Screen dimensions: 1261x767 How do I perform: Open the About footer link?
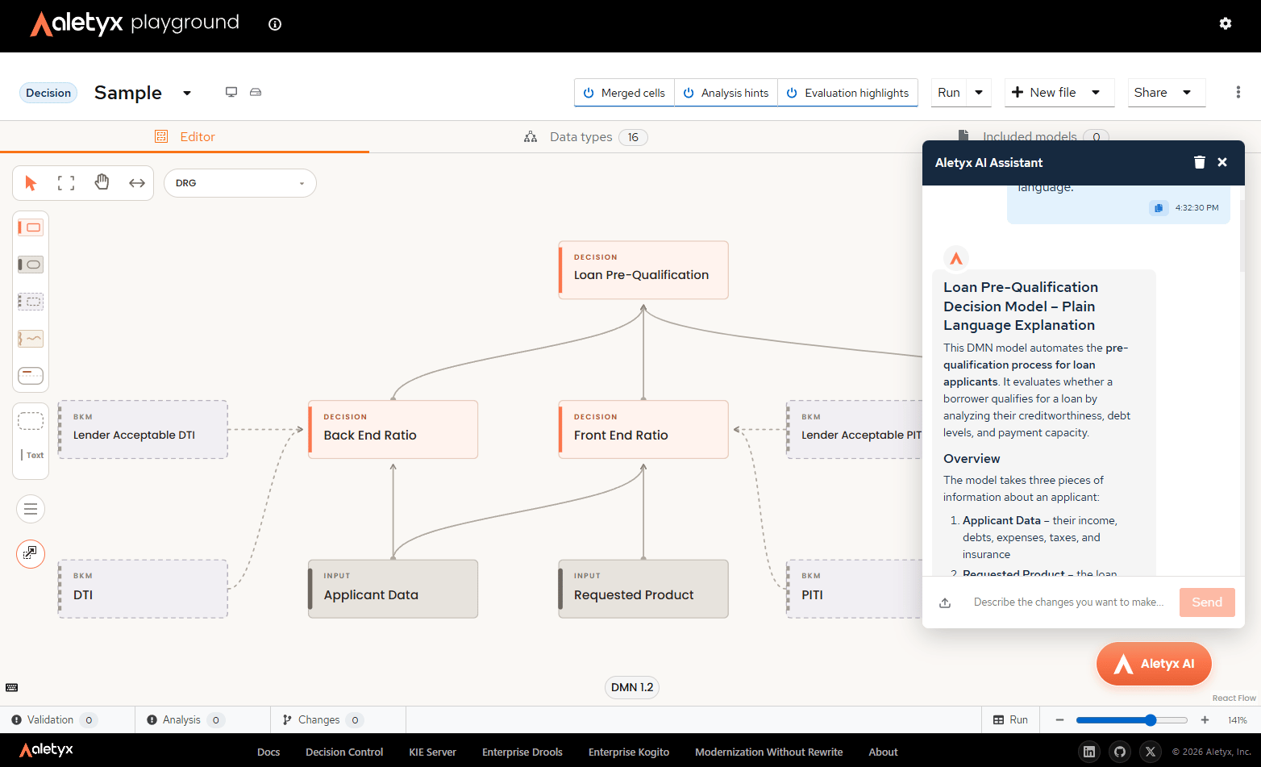(883, 752)
